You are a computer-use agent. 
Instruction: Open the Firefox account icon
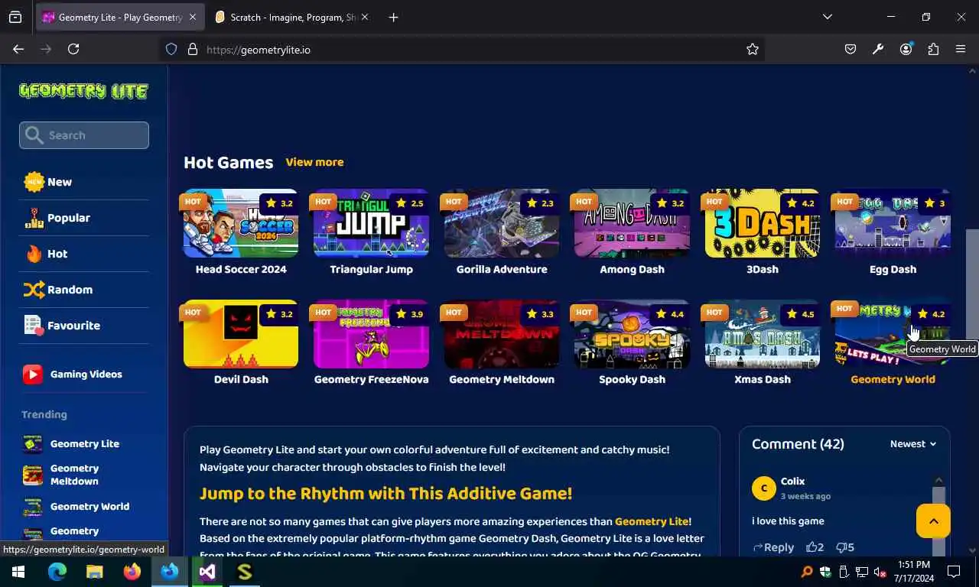(906, 49)
